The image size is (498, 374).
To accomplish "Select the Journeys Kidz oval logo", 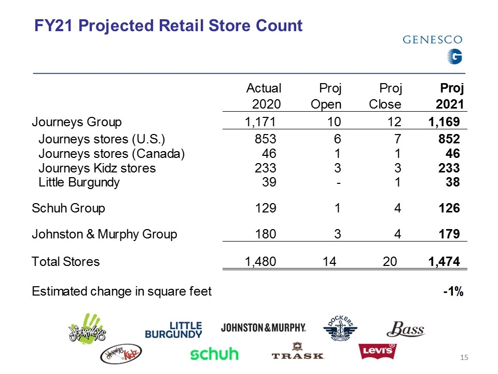I will [121, 354].
